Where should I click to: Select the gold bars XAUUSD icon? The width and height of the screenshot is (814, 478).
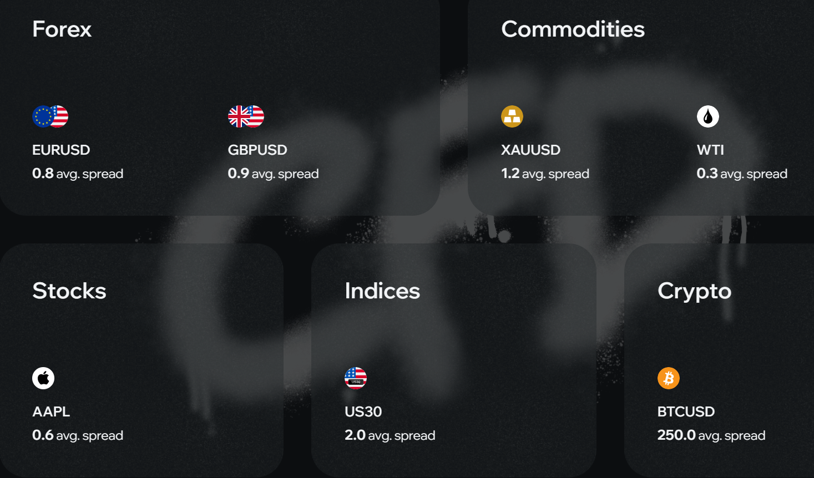[x=512, y=116]
